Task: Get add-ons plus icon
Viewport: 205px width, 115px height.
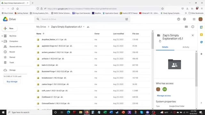Action: 201,54
